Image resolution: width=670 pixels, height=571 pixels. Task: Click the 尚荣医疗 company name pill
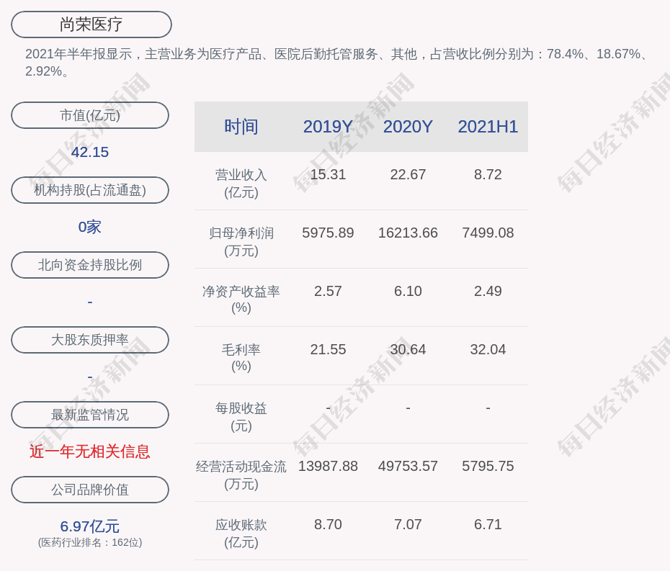click(91, 24)
